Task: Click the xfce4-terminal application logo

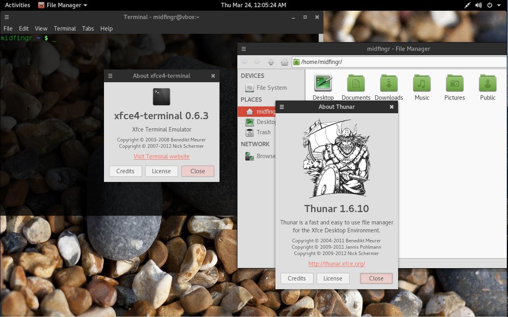Action: [x=162, y=97]
